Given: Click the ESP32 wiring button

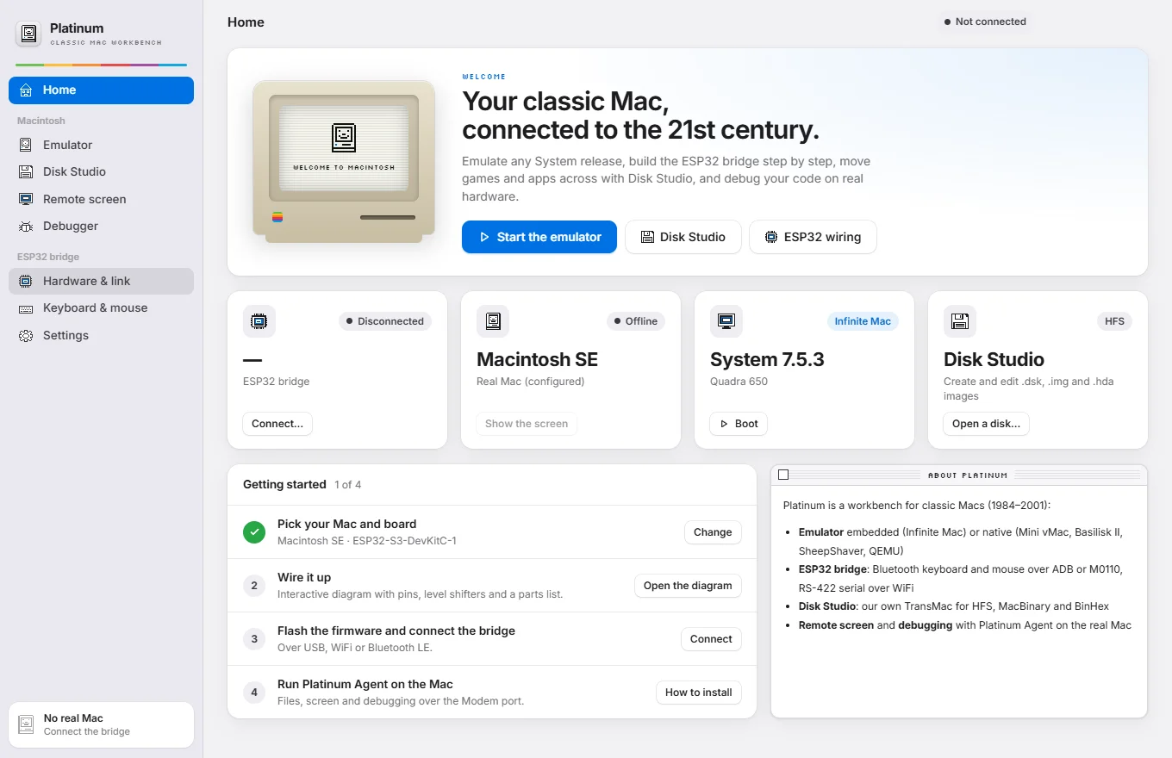Looking at the screenshot, I should [x=813, y=237].
